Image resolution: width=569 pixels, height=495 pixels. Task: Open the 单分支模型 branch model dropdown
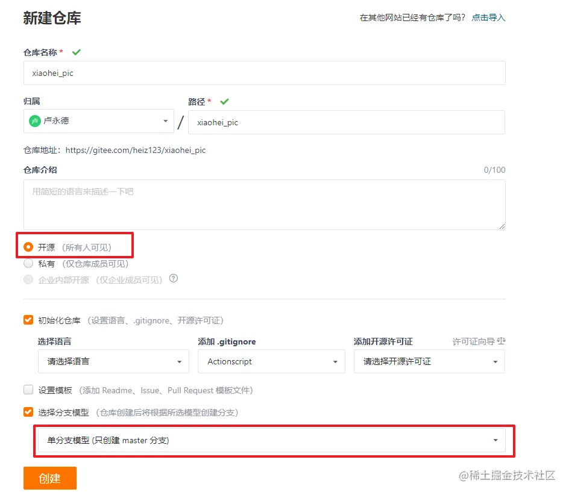click(271, 440)
